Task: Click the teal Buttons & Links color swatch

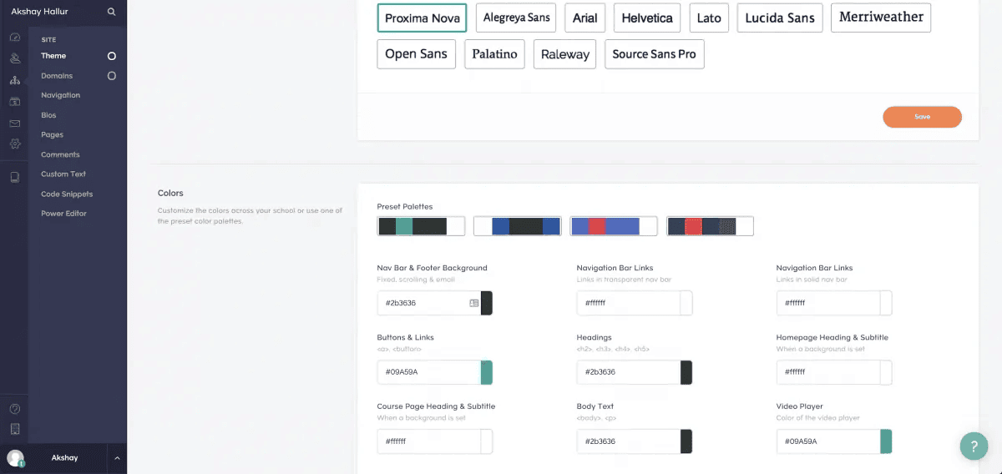Action: [486, 372]
